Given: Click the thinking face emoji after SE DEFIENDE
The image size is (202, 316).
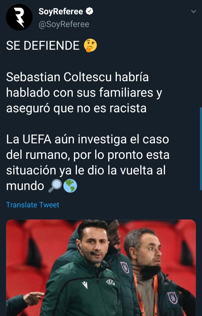Looking at the screenshot, I should pos(90,46).
